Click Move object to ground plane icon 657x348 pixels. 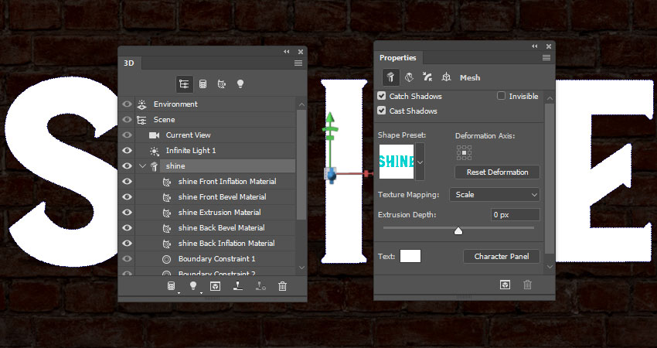pos(237,286)
